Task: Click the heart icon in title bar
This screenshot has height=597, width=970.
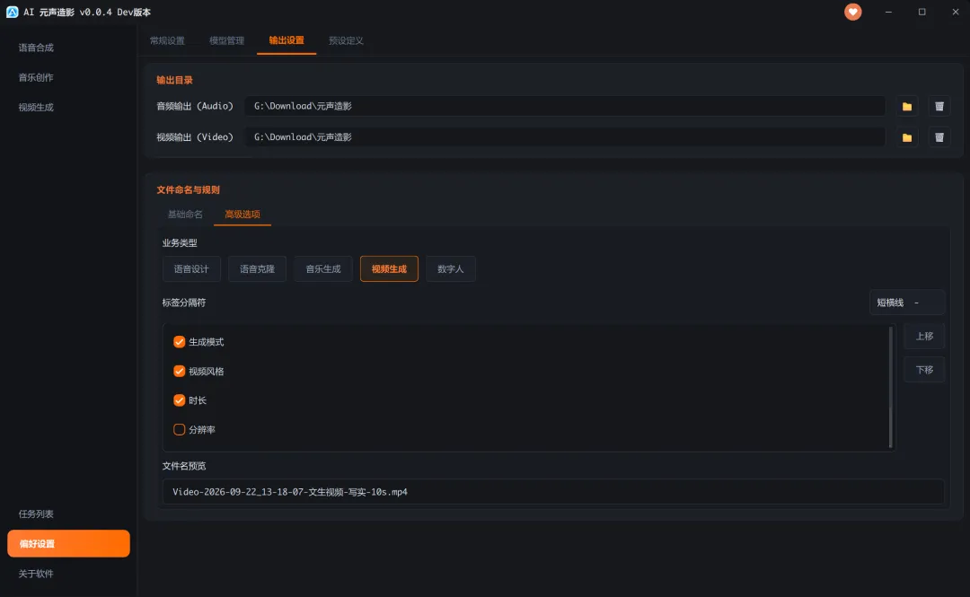Action: click(852, 12)
